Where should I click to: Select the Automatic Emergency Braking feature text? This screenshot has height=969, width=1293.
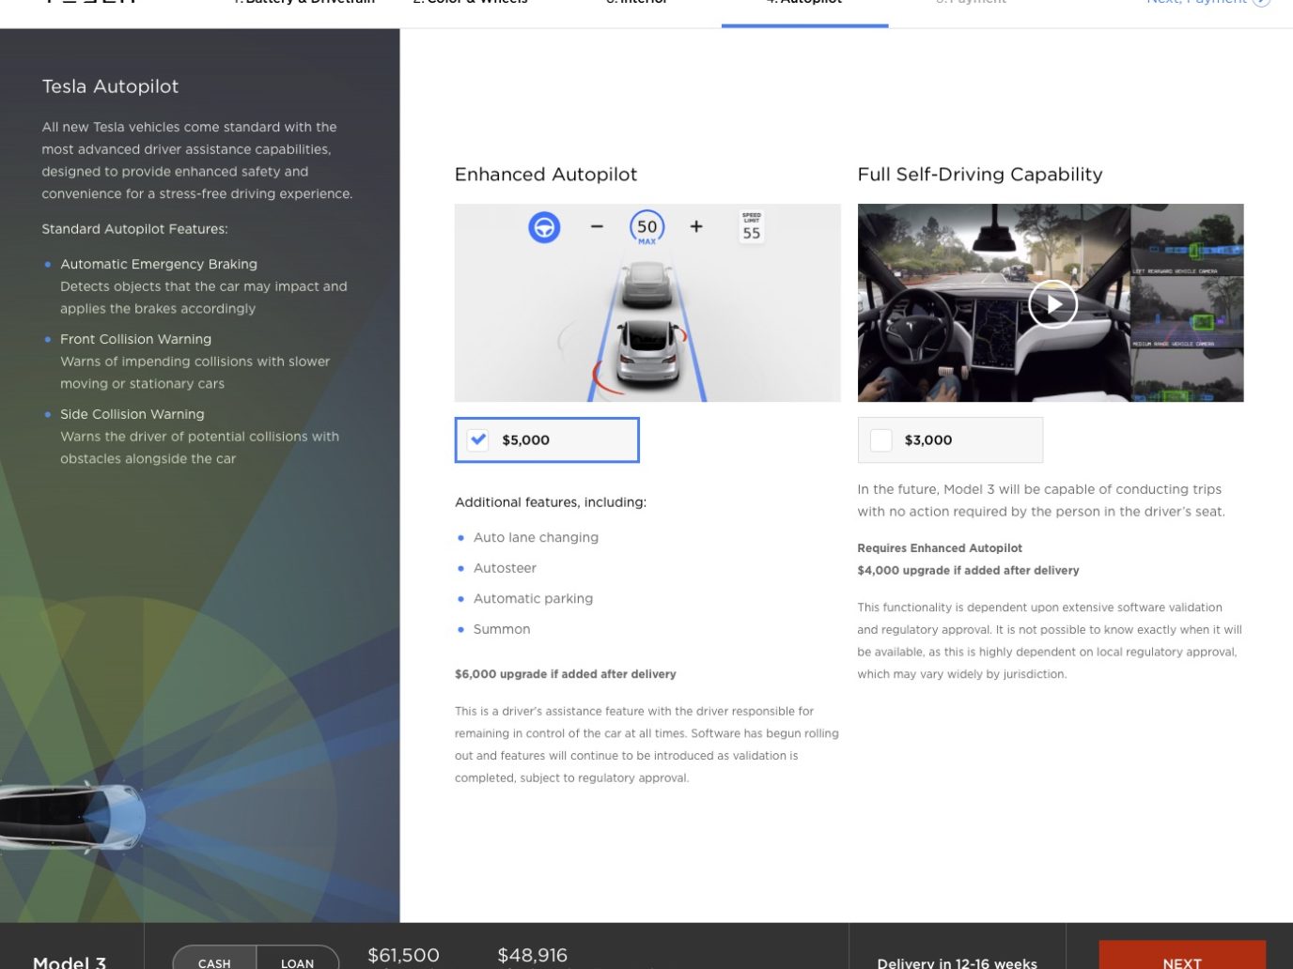coord(159,264)
